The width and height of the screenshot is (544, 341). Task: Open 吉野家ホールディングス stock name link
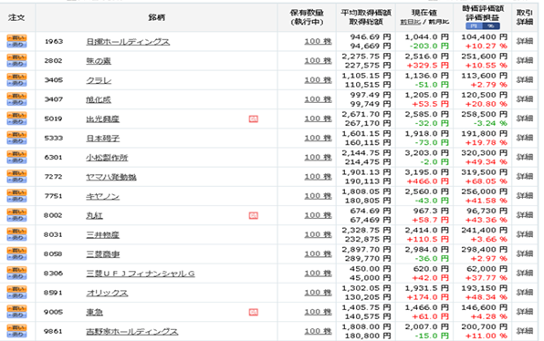[132, 332]
